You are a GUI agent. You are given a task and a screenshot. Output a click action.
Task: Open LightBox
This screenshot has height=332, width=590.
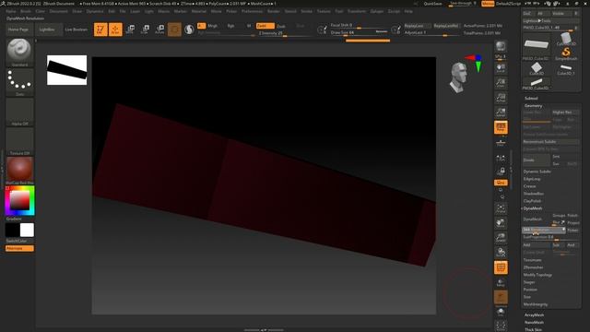click(x=47, y=30)
